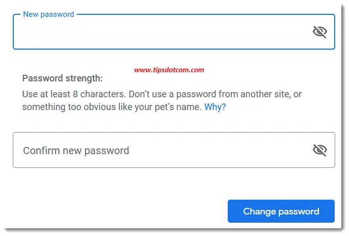Follow the blue Why? hyperlink after pet's name

pos(215,107)
